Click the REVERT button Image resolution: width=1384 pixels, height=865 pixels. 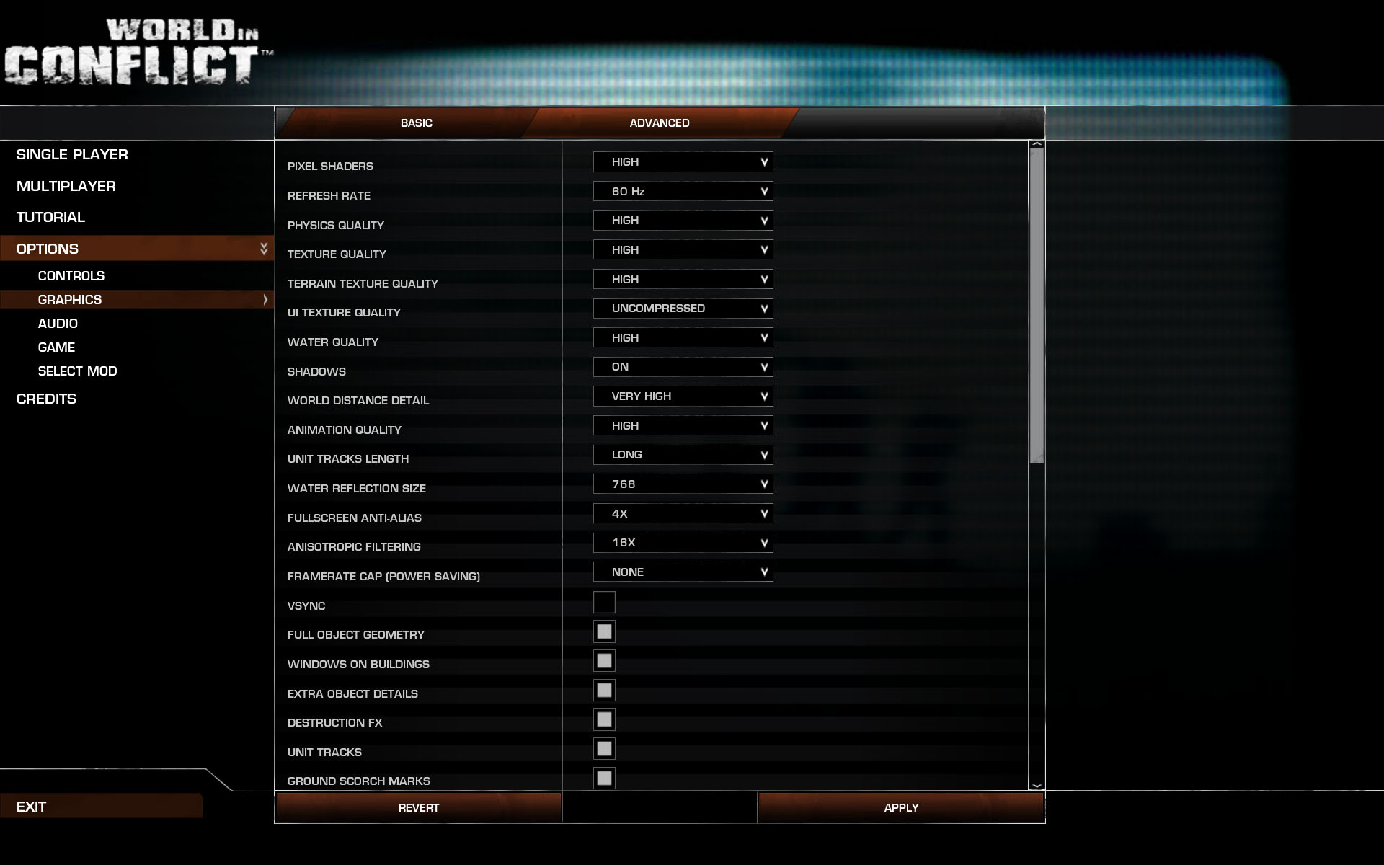[x=417, y=808]
